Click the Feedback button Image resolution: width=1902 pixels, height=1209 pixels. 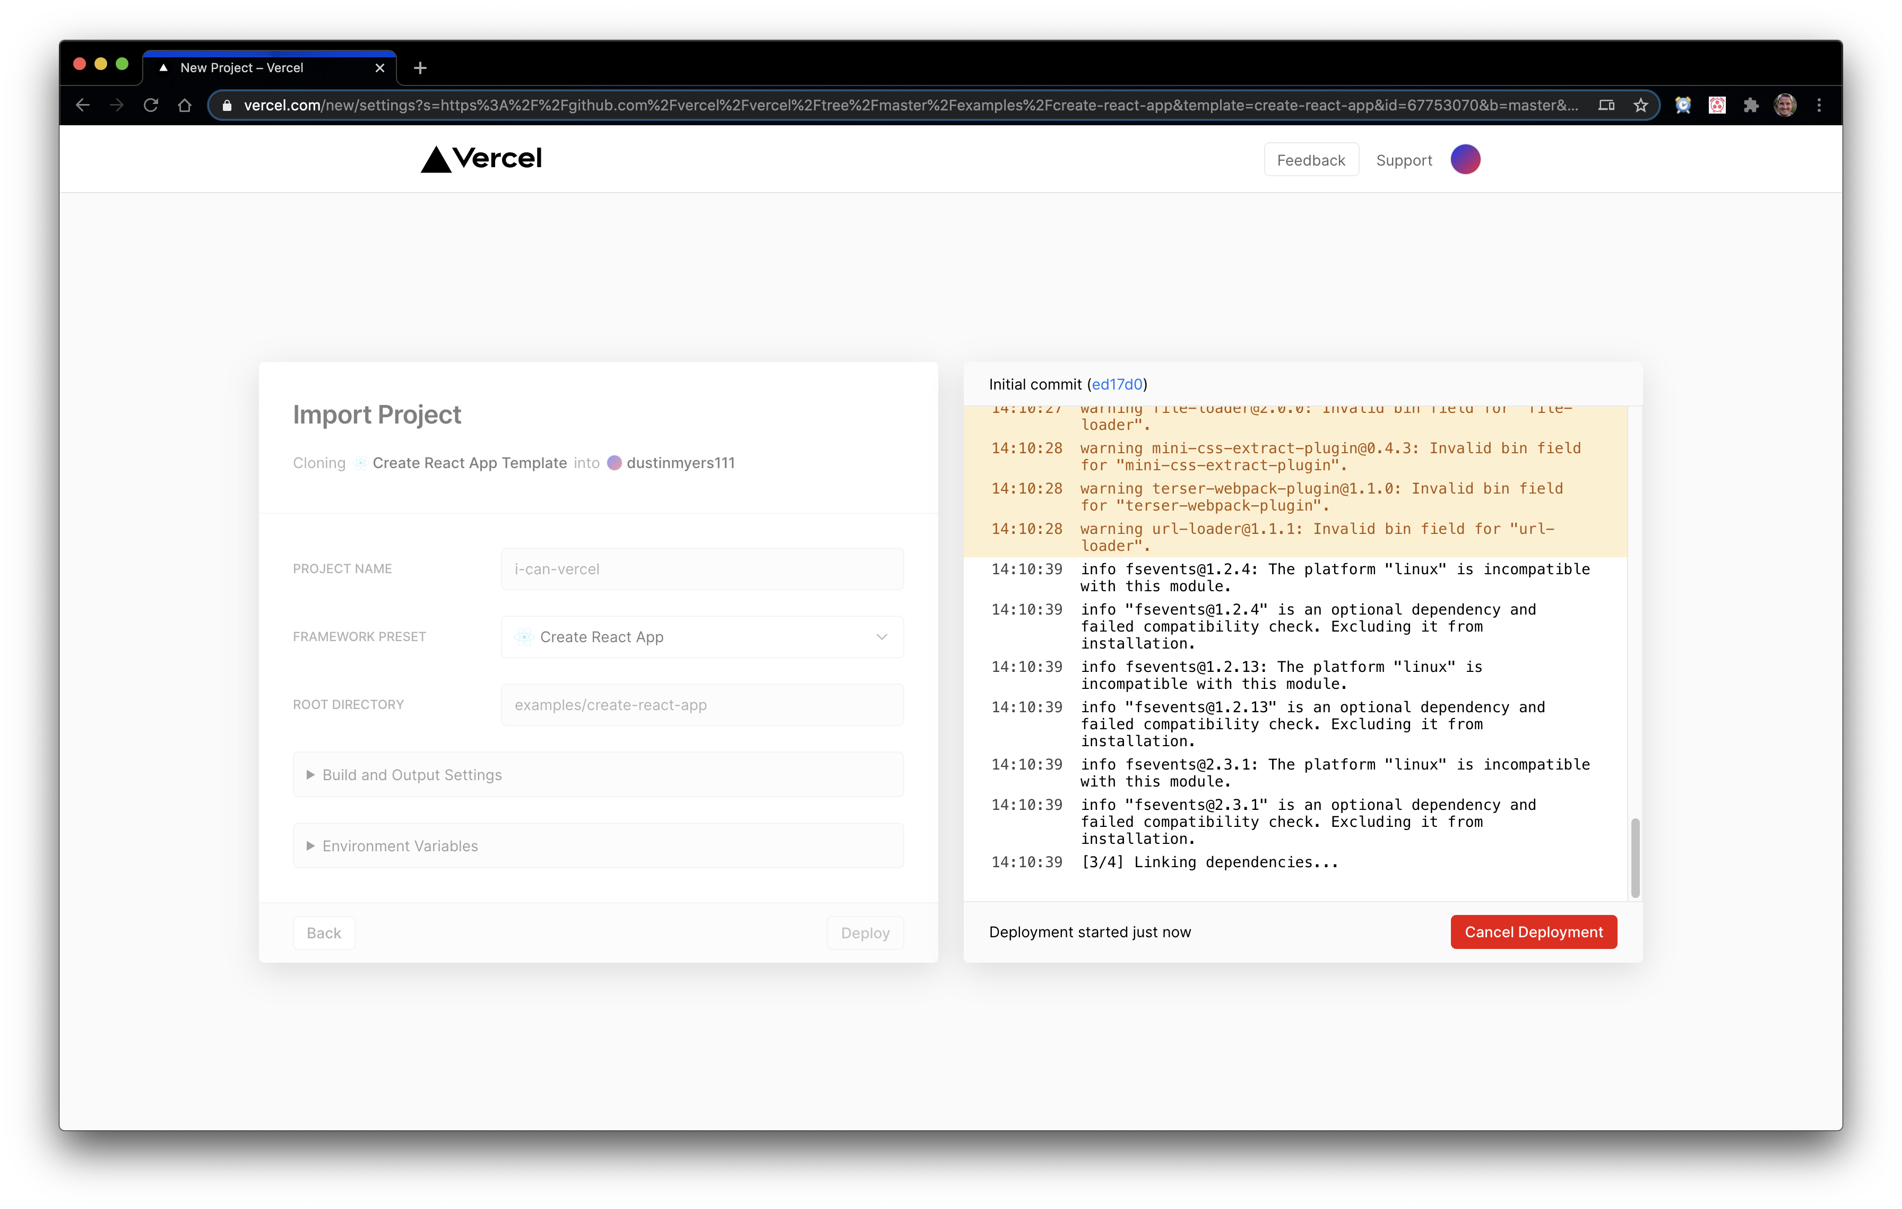tap(1310, 160)
